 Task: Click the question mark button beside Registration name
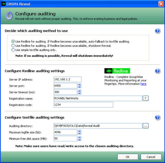[x=145, y=98]
